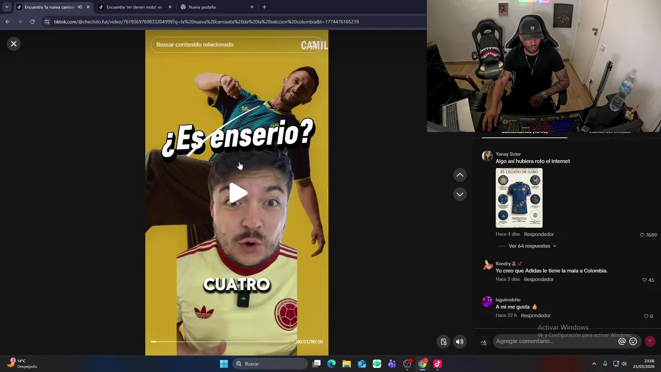Image resolution: width=661 pixels, height=372 pixels.
Task: View site information icon in address bar
Action: [47, 22]
